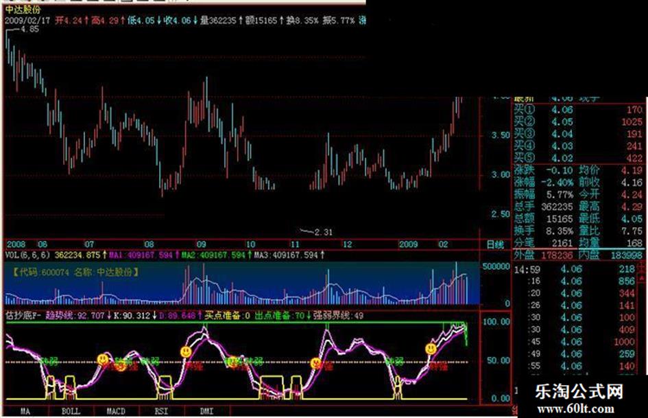Image resolution: width=648 pixels, height=418 pixels.
Task: Click the 换手 8.35% entry in quote panel
Action: coord(544,231)
